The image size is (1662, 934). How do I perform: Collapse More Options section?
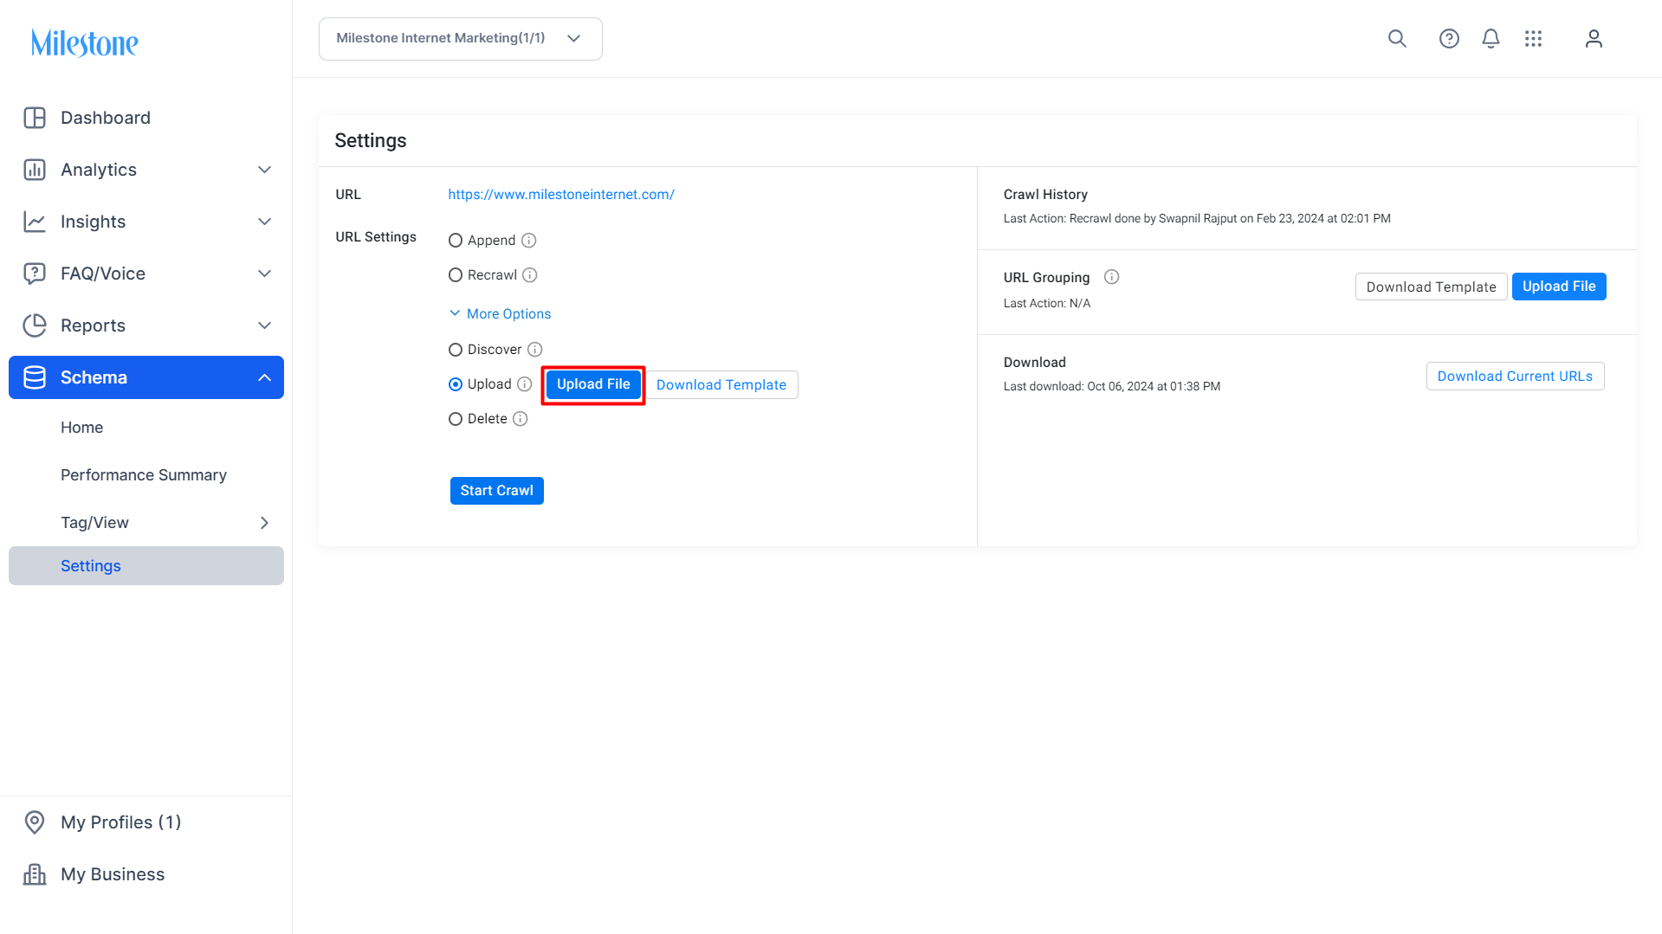[501, 314]
